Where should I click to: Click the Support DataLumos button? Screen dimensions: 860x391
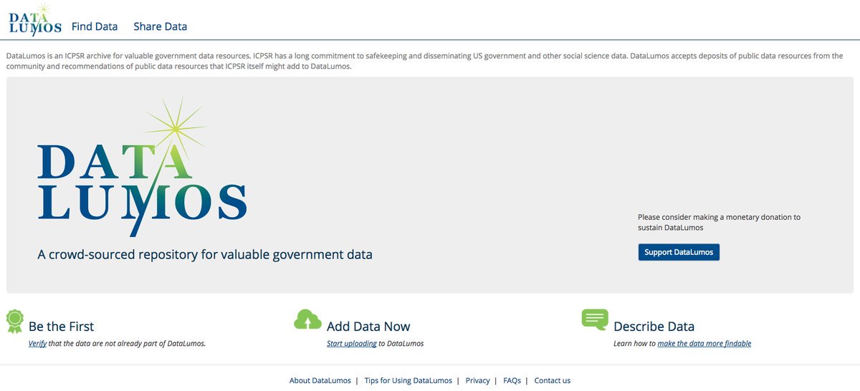679,252
